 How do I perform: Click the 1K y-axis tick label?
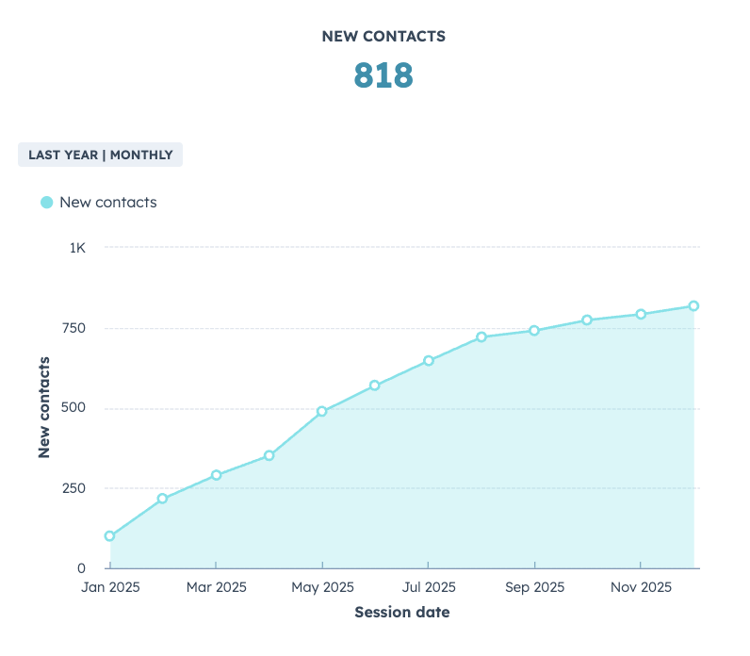(76, 248)
